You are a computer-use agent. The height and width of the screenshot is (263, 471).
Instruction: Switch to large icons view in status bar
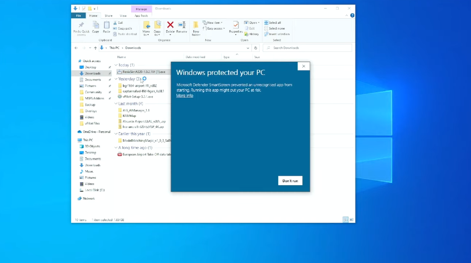351,220
